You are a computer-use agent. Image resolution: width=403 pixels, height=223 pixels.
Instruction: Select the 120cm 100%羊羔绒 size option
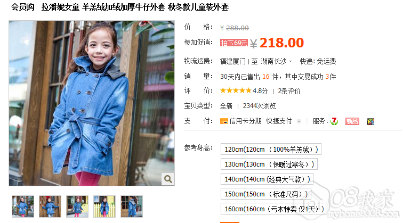[x=271, y=149]
